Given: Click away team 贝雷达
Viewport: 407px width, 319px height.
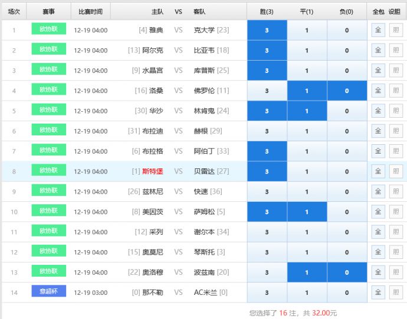Looking at the screenshot, I should (x=204, y=171).
